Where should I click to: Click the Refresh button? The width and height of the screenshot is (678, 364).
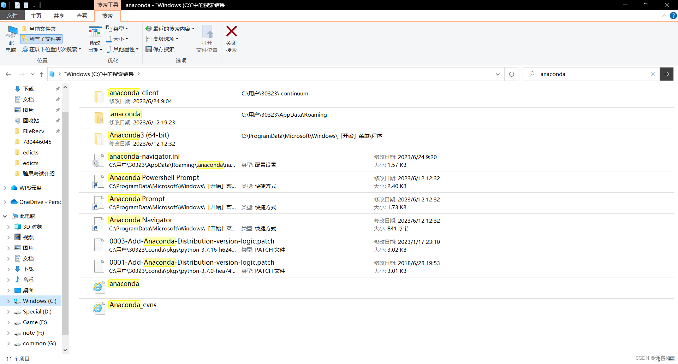512,74
